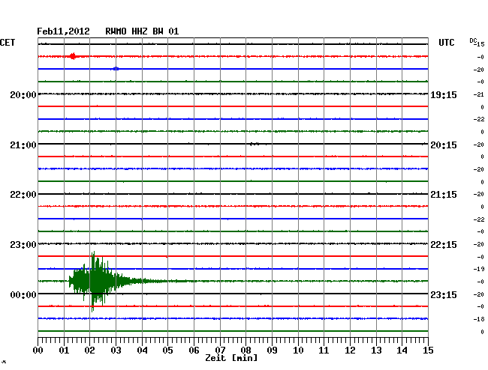The image size is (488, 370).
Task: Click the "07" minute axis label
Action: pyautogui.click(x=220, y=350)
